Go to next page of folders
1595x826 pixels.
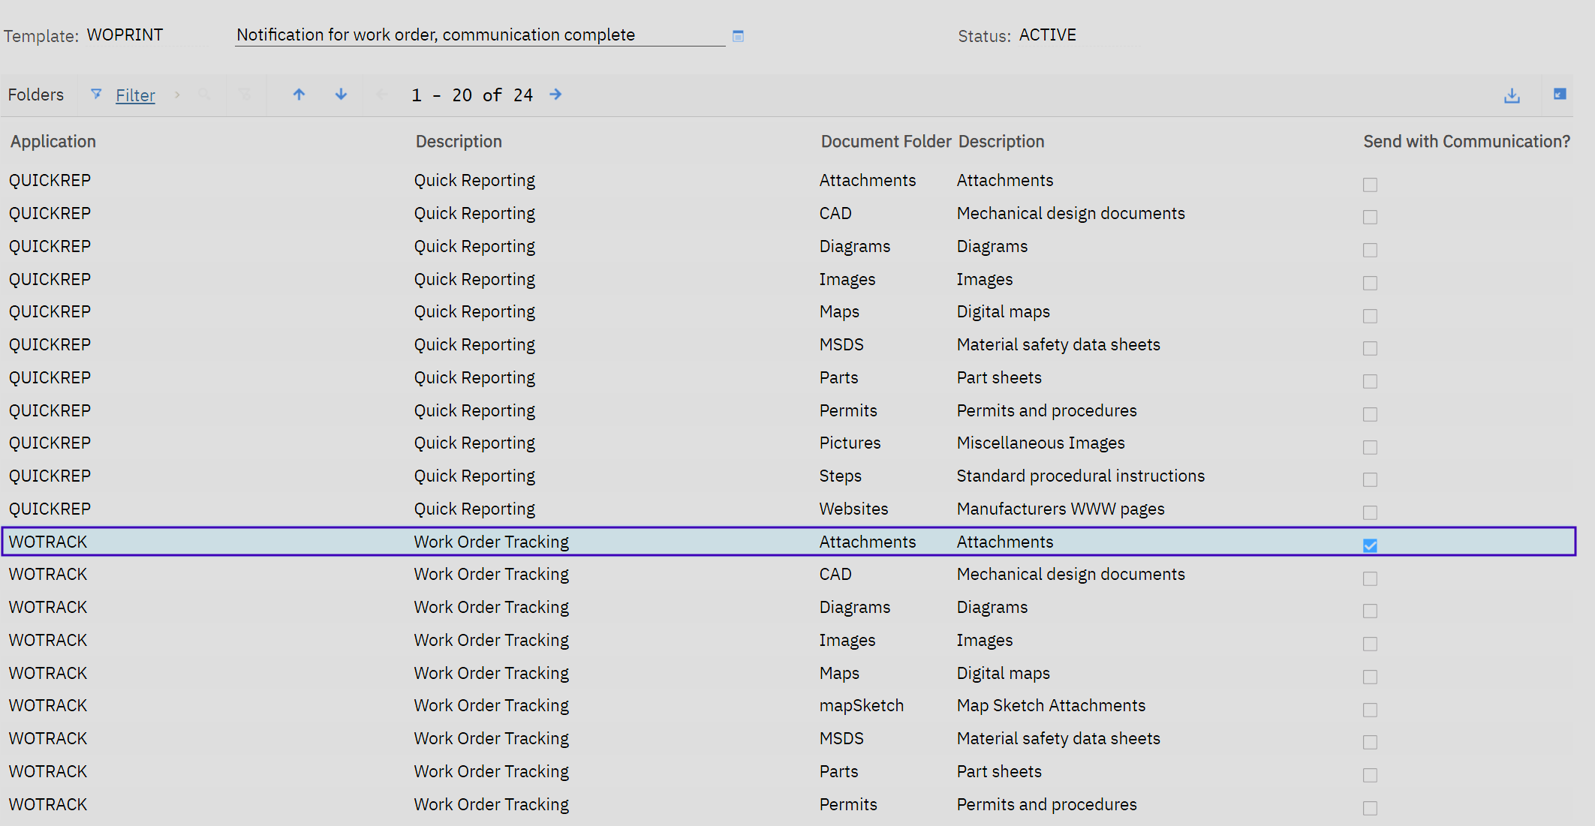coord(555,95)
